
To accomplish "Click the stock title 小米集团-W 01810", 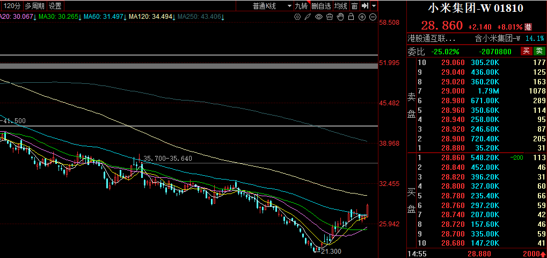I will (x=476, y=9).
